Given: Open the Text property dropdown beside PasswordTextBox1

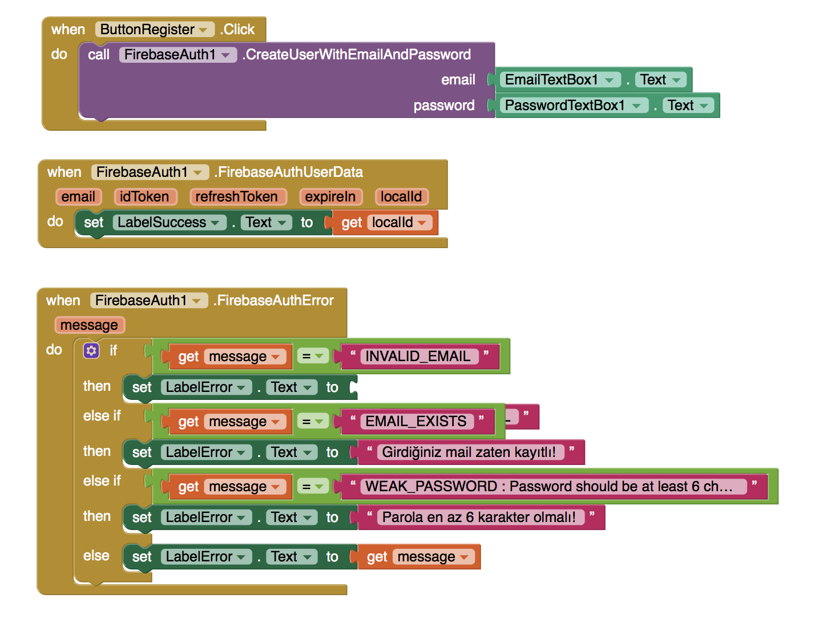Looking at the screenshot, I should coord(688,106).
